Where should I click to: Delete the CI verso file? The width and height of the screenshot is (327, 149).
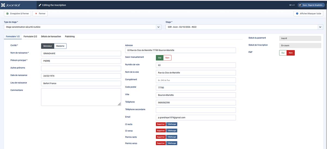(x=161, y=131)
